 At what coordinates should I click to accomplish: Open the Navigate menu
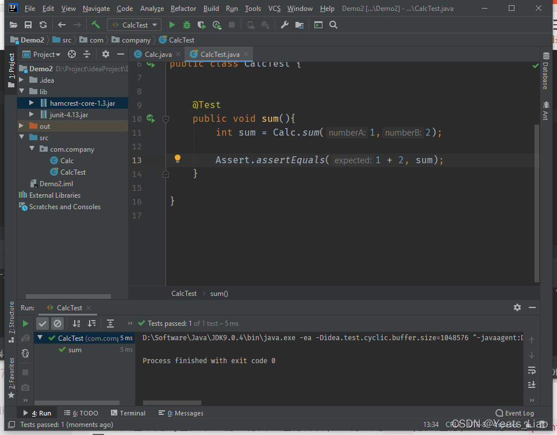(x=96, y=9)
